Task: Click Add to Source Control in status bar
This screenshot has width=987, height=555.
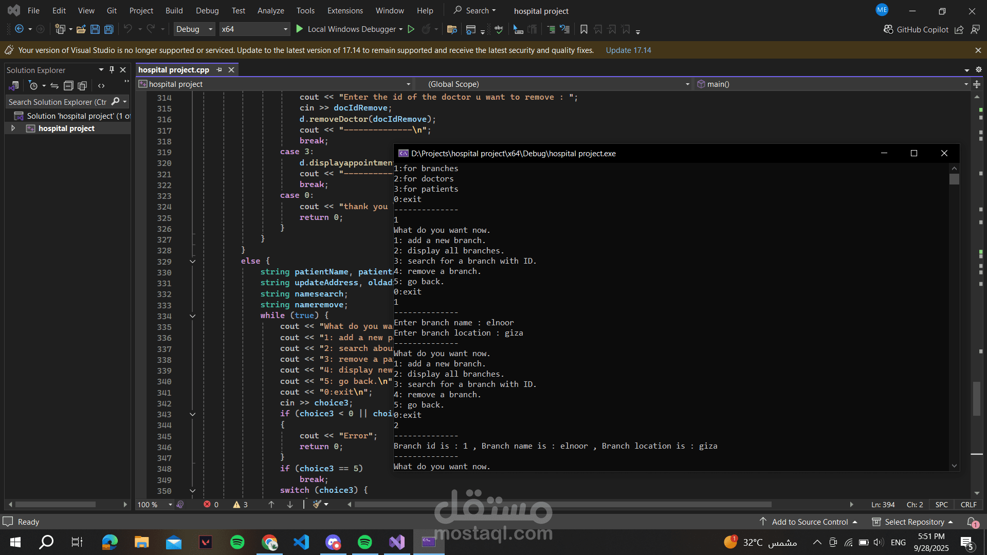Action: click(809, 522)
